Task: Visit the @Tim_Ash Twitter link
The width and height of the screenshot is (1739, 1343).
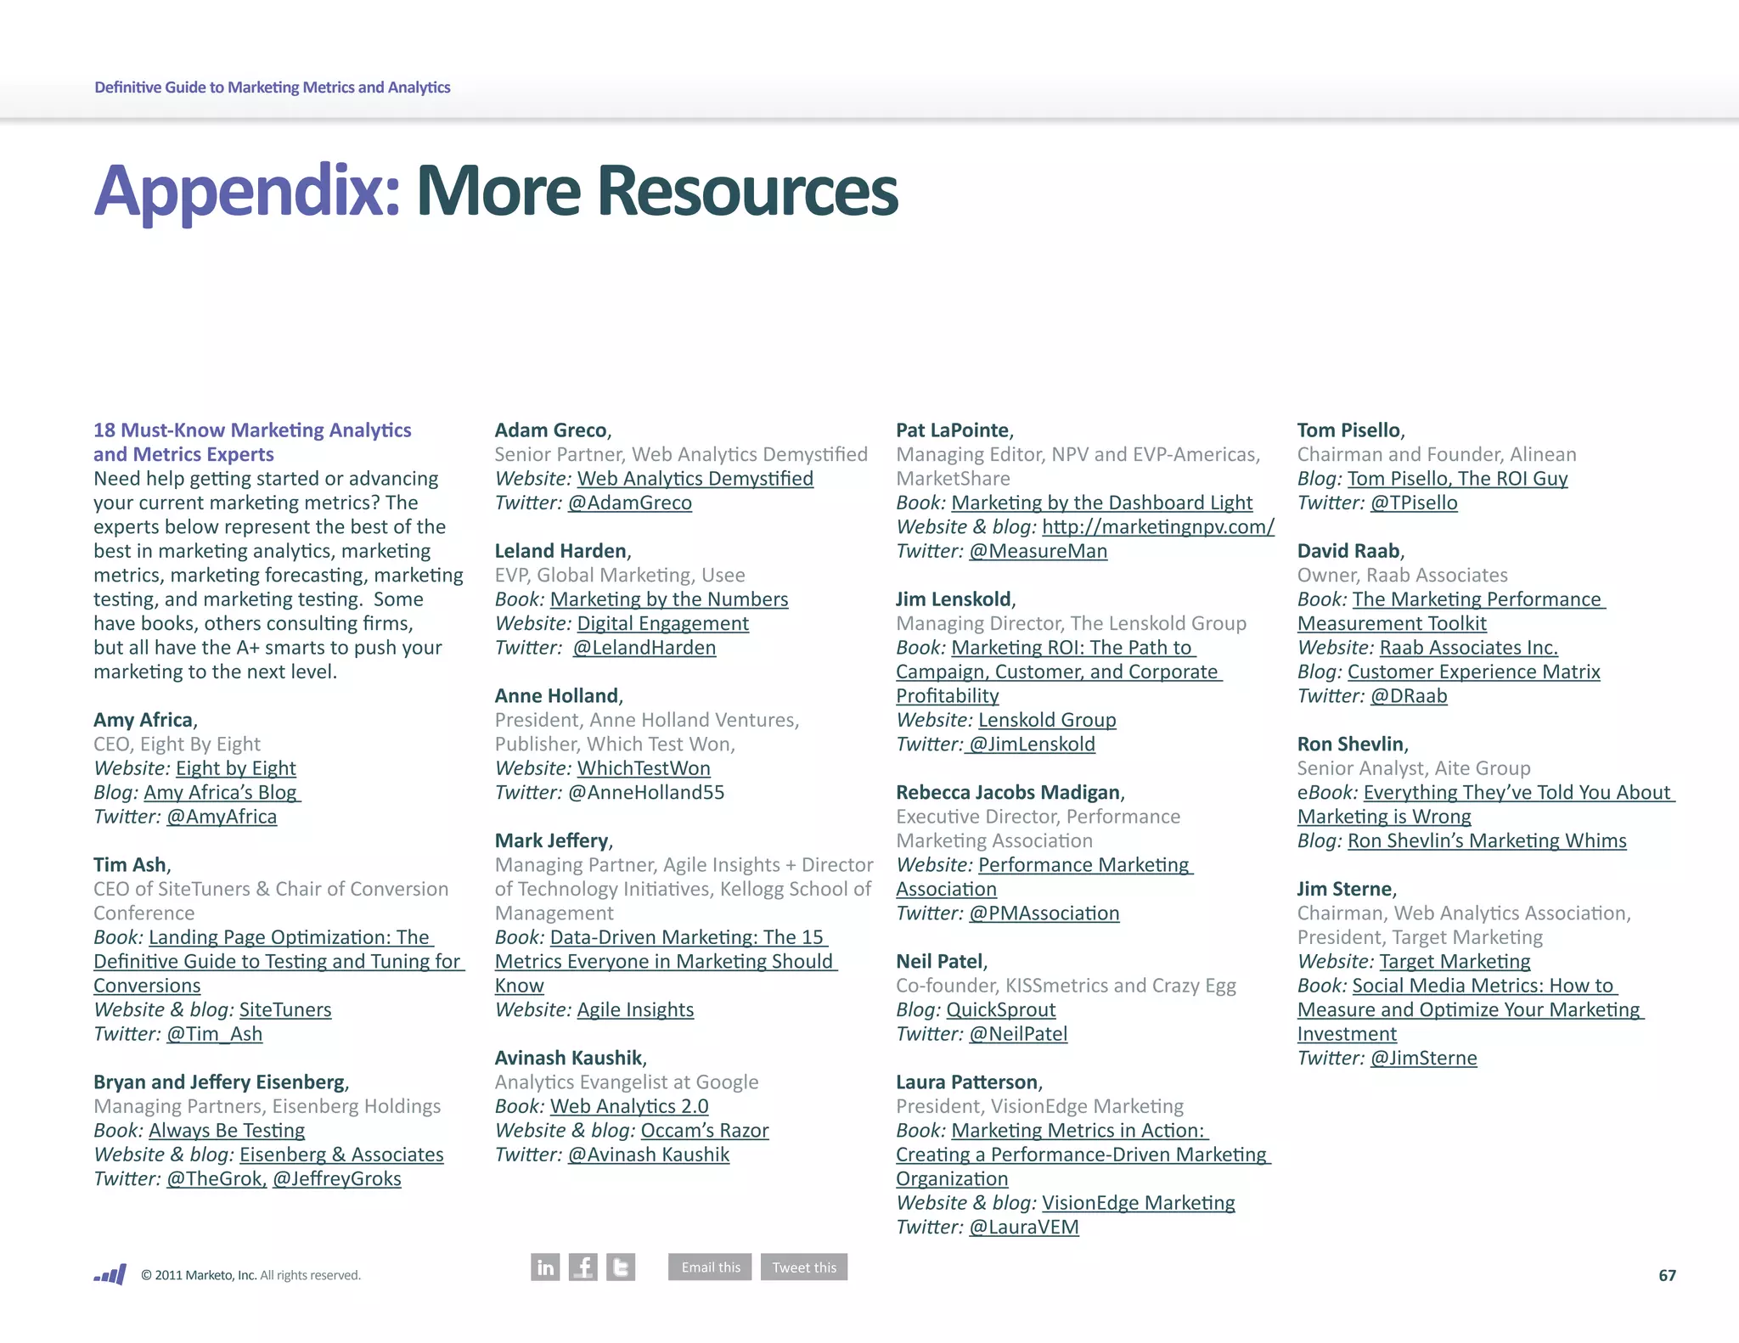Action: click(x=215, y=1034)
